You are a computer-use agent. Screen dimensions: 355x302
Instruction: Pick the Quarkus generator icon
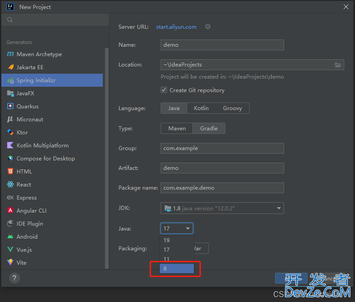click(10, 107)
